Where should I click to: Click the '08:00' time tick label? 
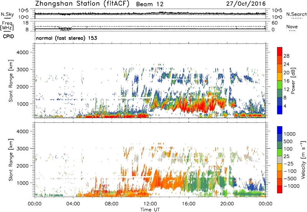[112, 204]
